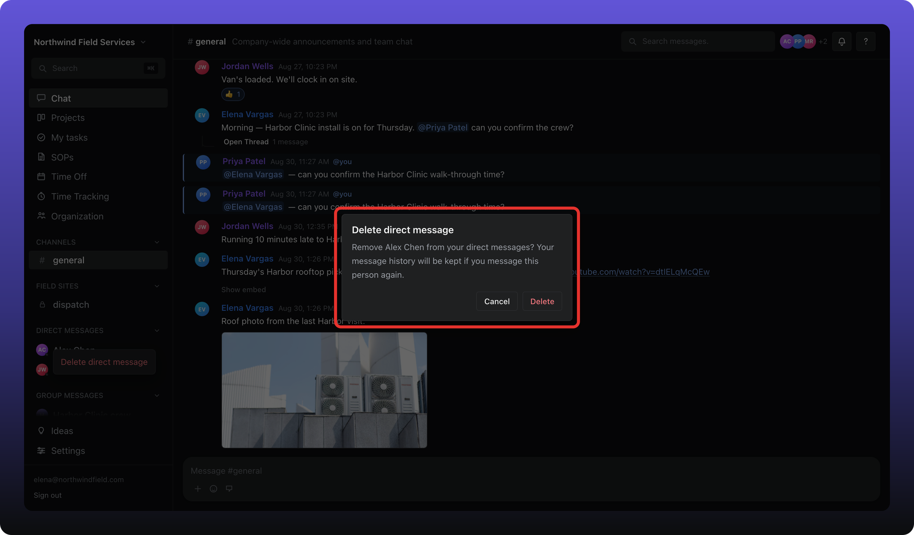
Task: Click the @Priya Patel mention
Action: click(443, 127)
